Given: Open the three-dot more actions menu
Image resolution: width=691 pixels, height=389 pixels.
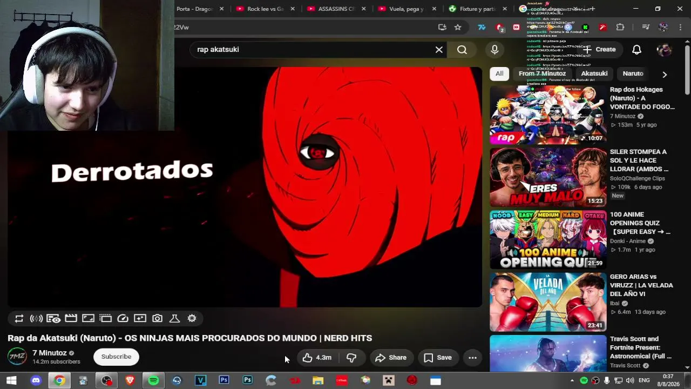Looking at the screenshot, I should pyautogui.click(x=472, y=358).
